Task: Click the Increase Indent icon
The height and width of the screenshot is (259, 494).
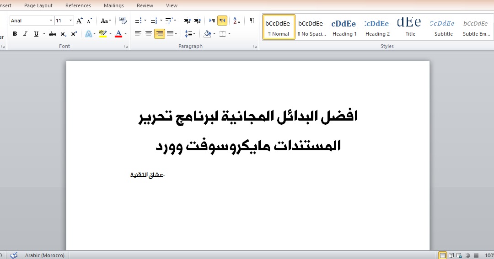Action: click(198, 21)
